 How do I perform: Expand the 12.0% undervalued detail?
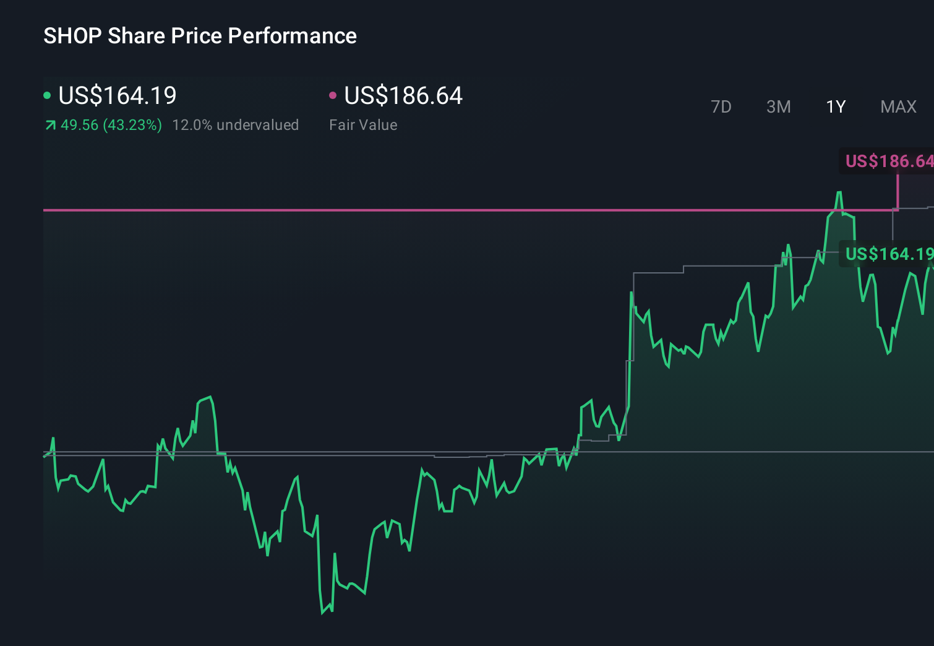[236, 124]
